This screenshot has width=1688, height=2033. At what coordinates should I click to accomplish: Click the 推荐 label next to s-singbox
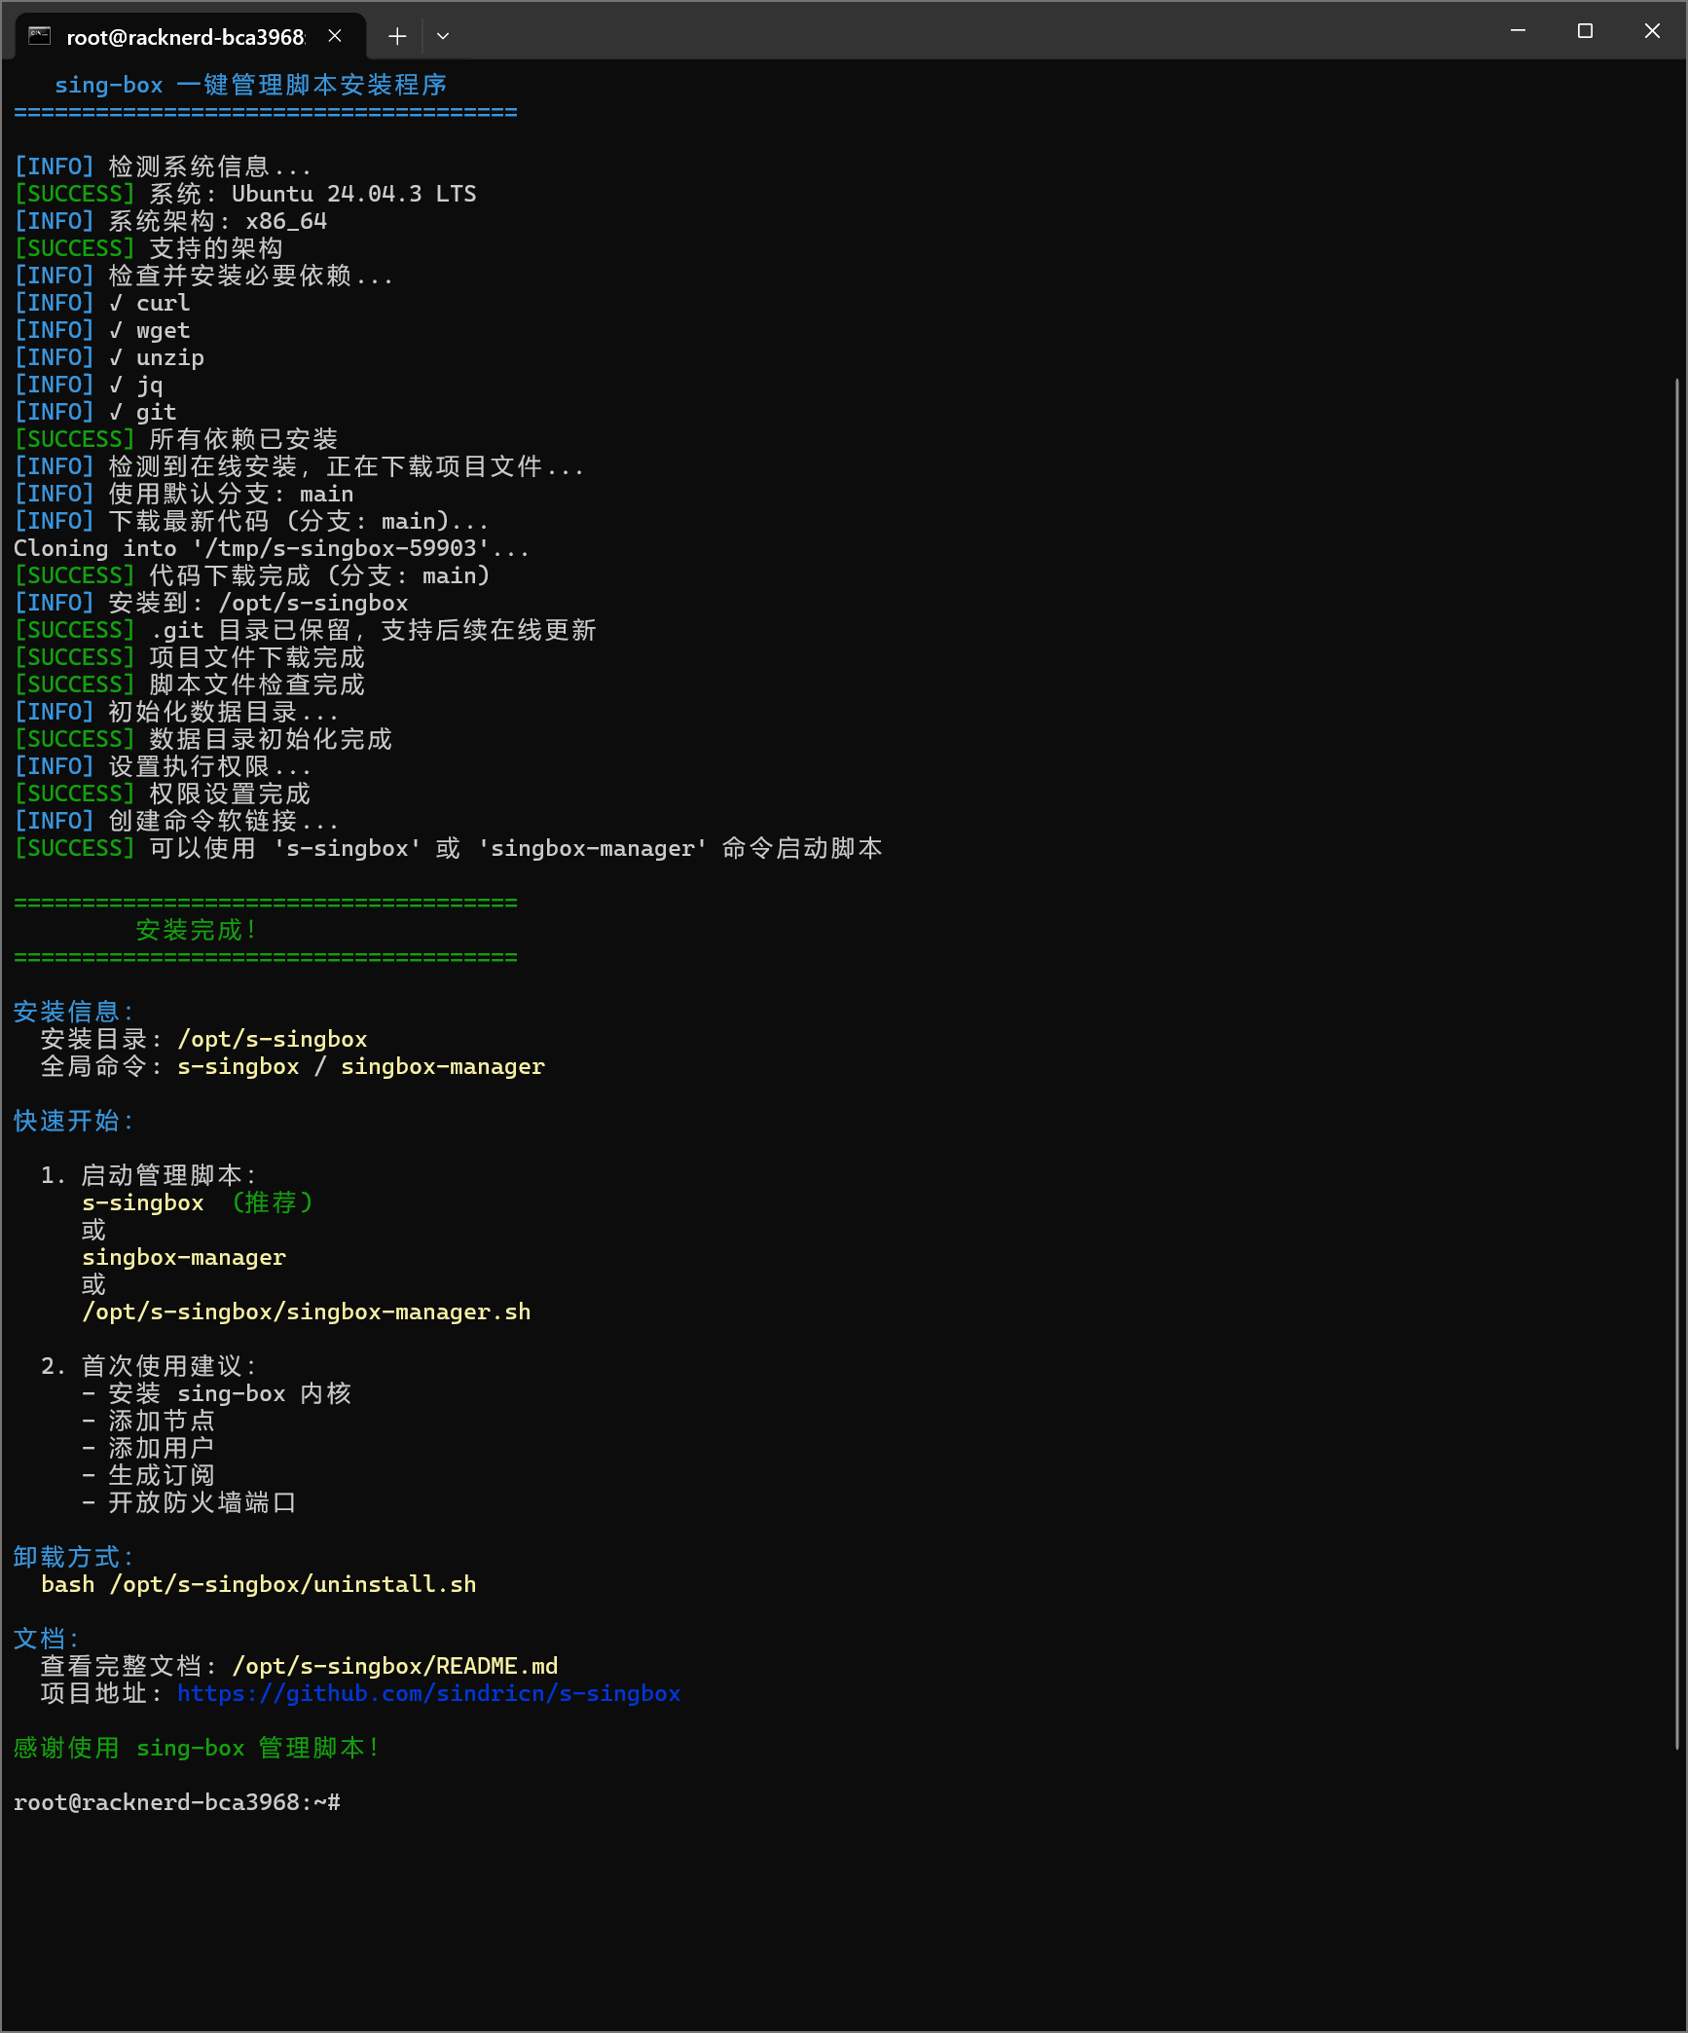(271, 1202)
